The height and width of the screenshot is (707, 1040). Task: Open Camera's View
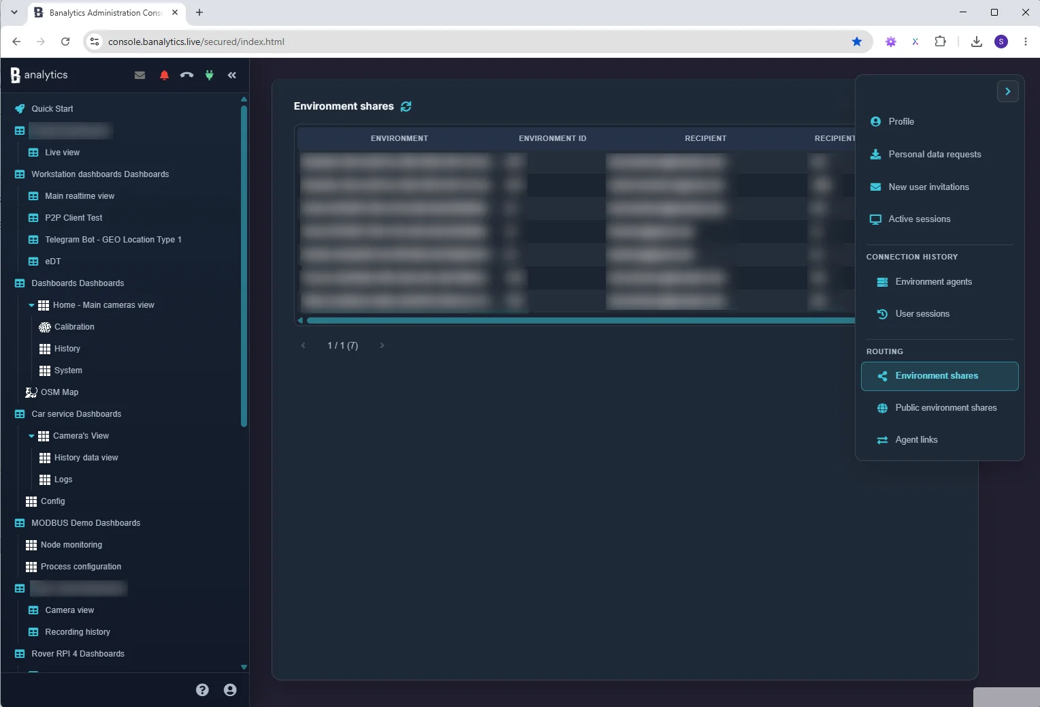click(81, 436)
